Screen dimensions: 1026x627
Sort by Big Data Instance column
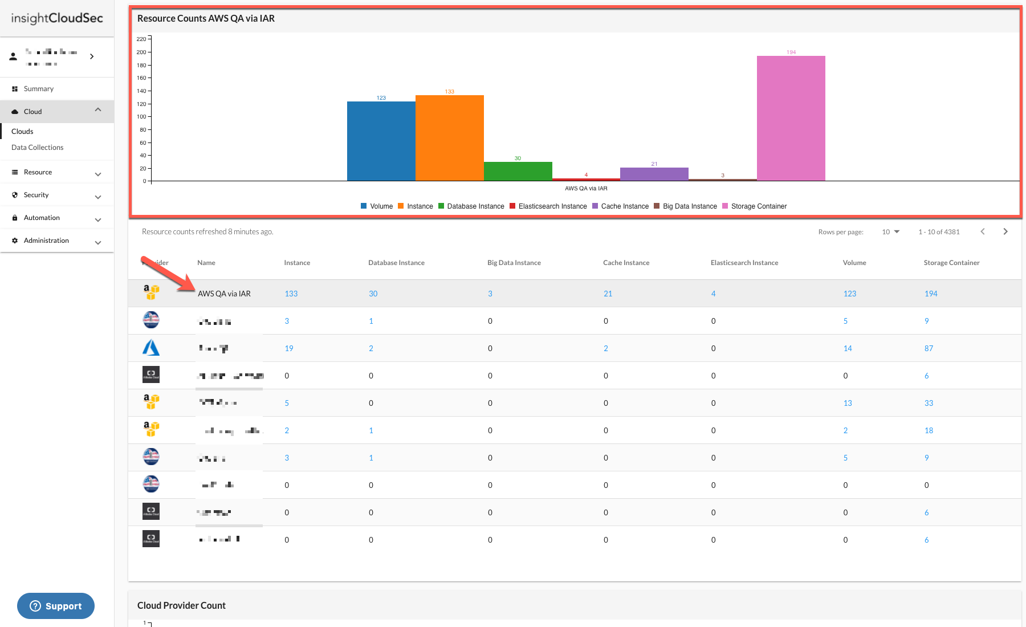(x=514, y=263)
